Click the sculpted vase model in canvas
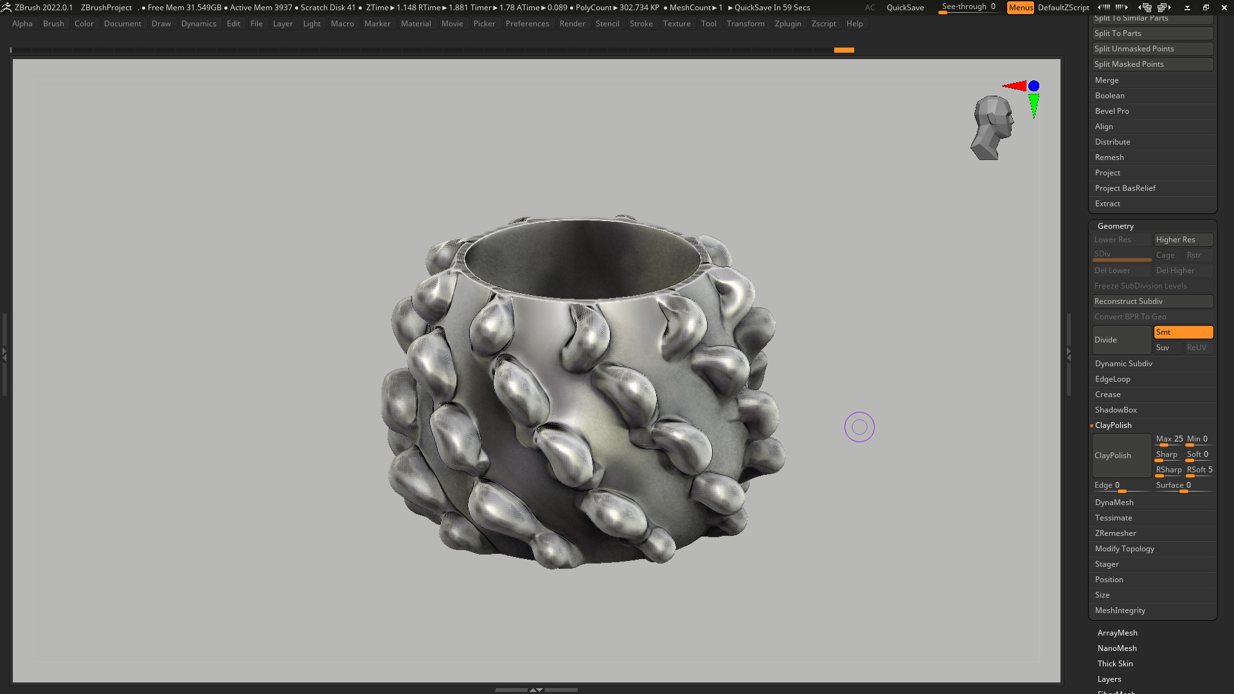 pyautogui.click(x=582, y=392)
